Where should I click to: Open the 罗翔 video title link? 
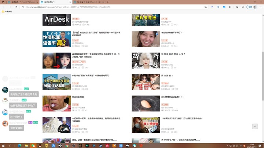pyautogui.click(x=96, y=34)
